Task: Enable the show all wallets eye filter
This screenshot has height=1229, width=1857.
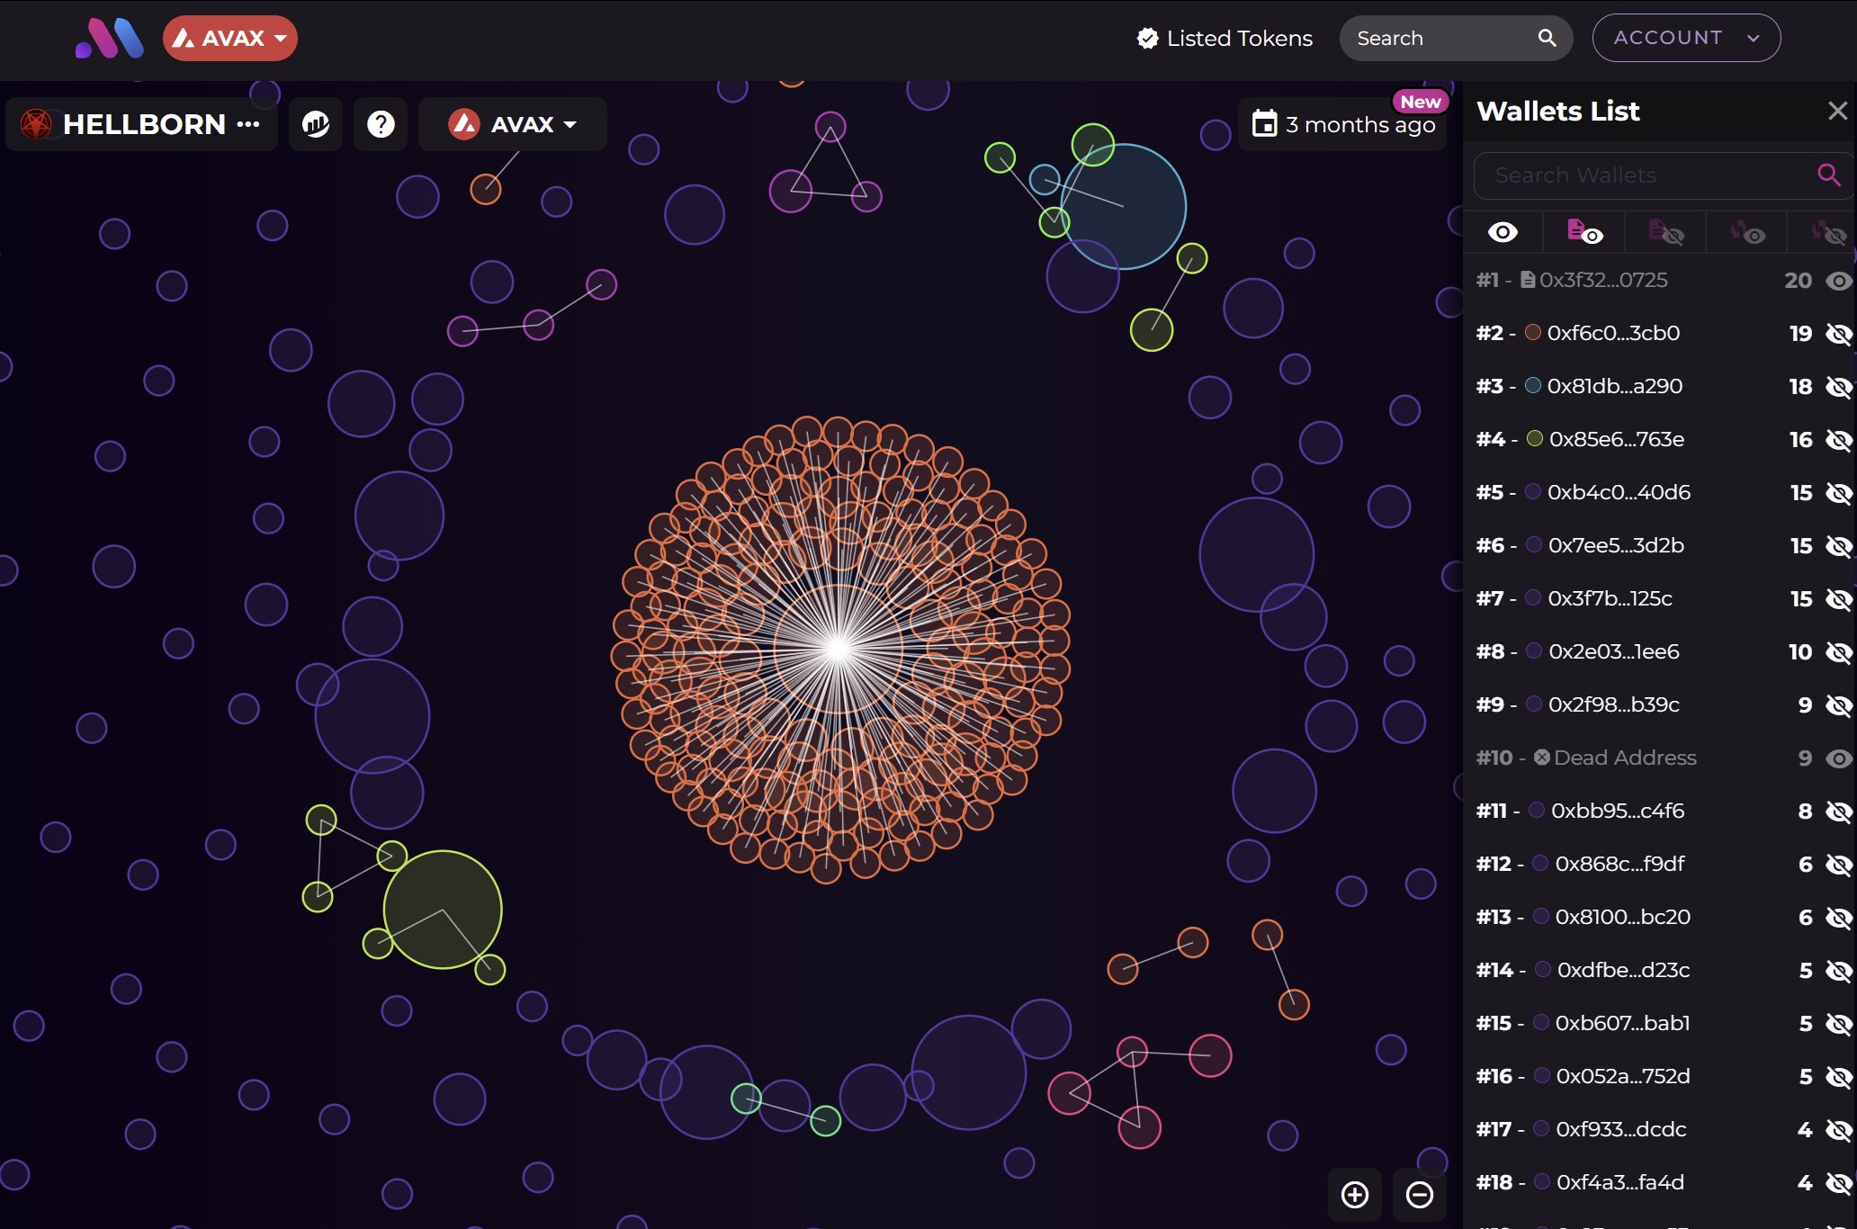Action: pyautogui.click(x=1505, y=232)
